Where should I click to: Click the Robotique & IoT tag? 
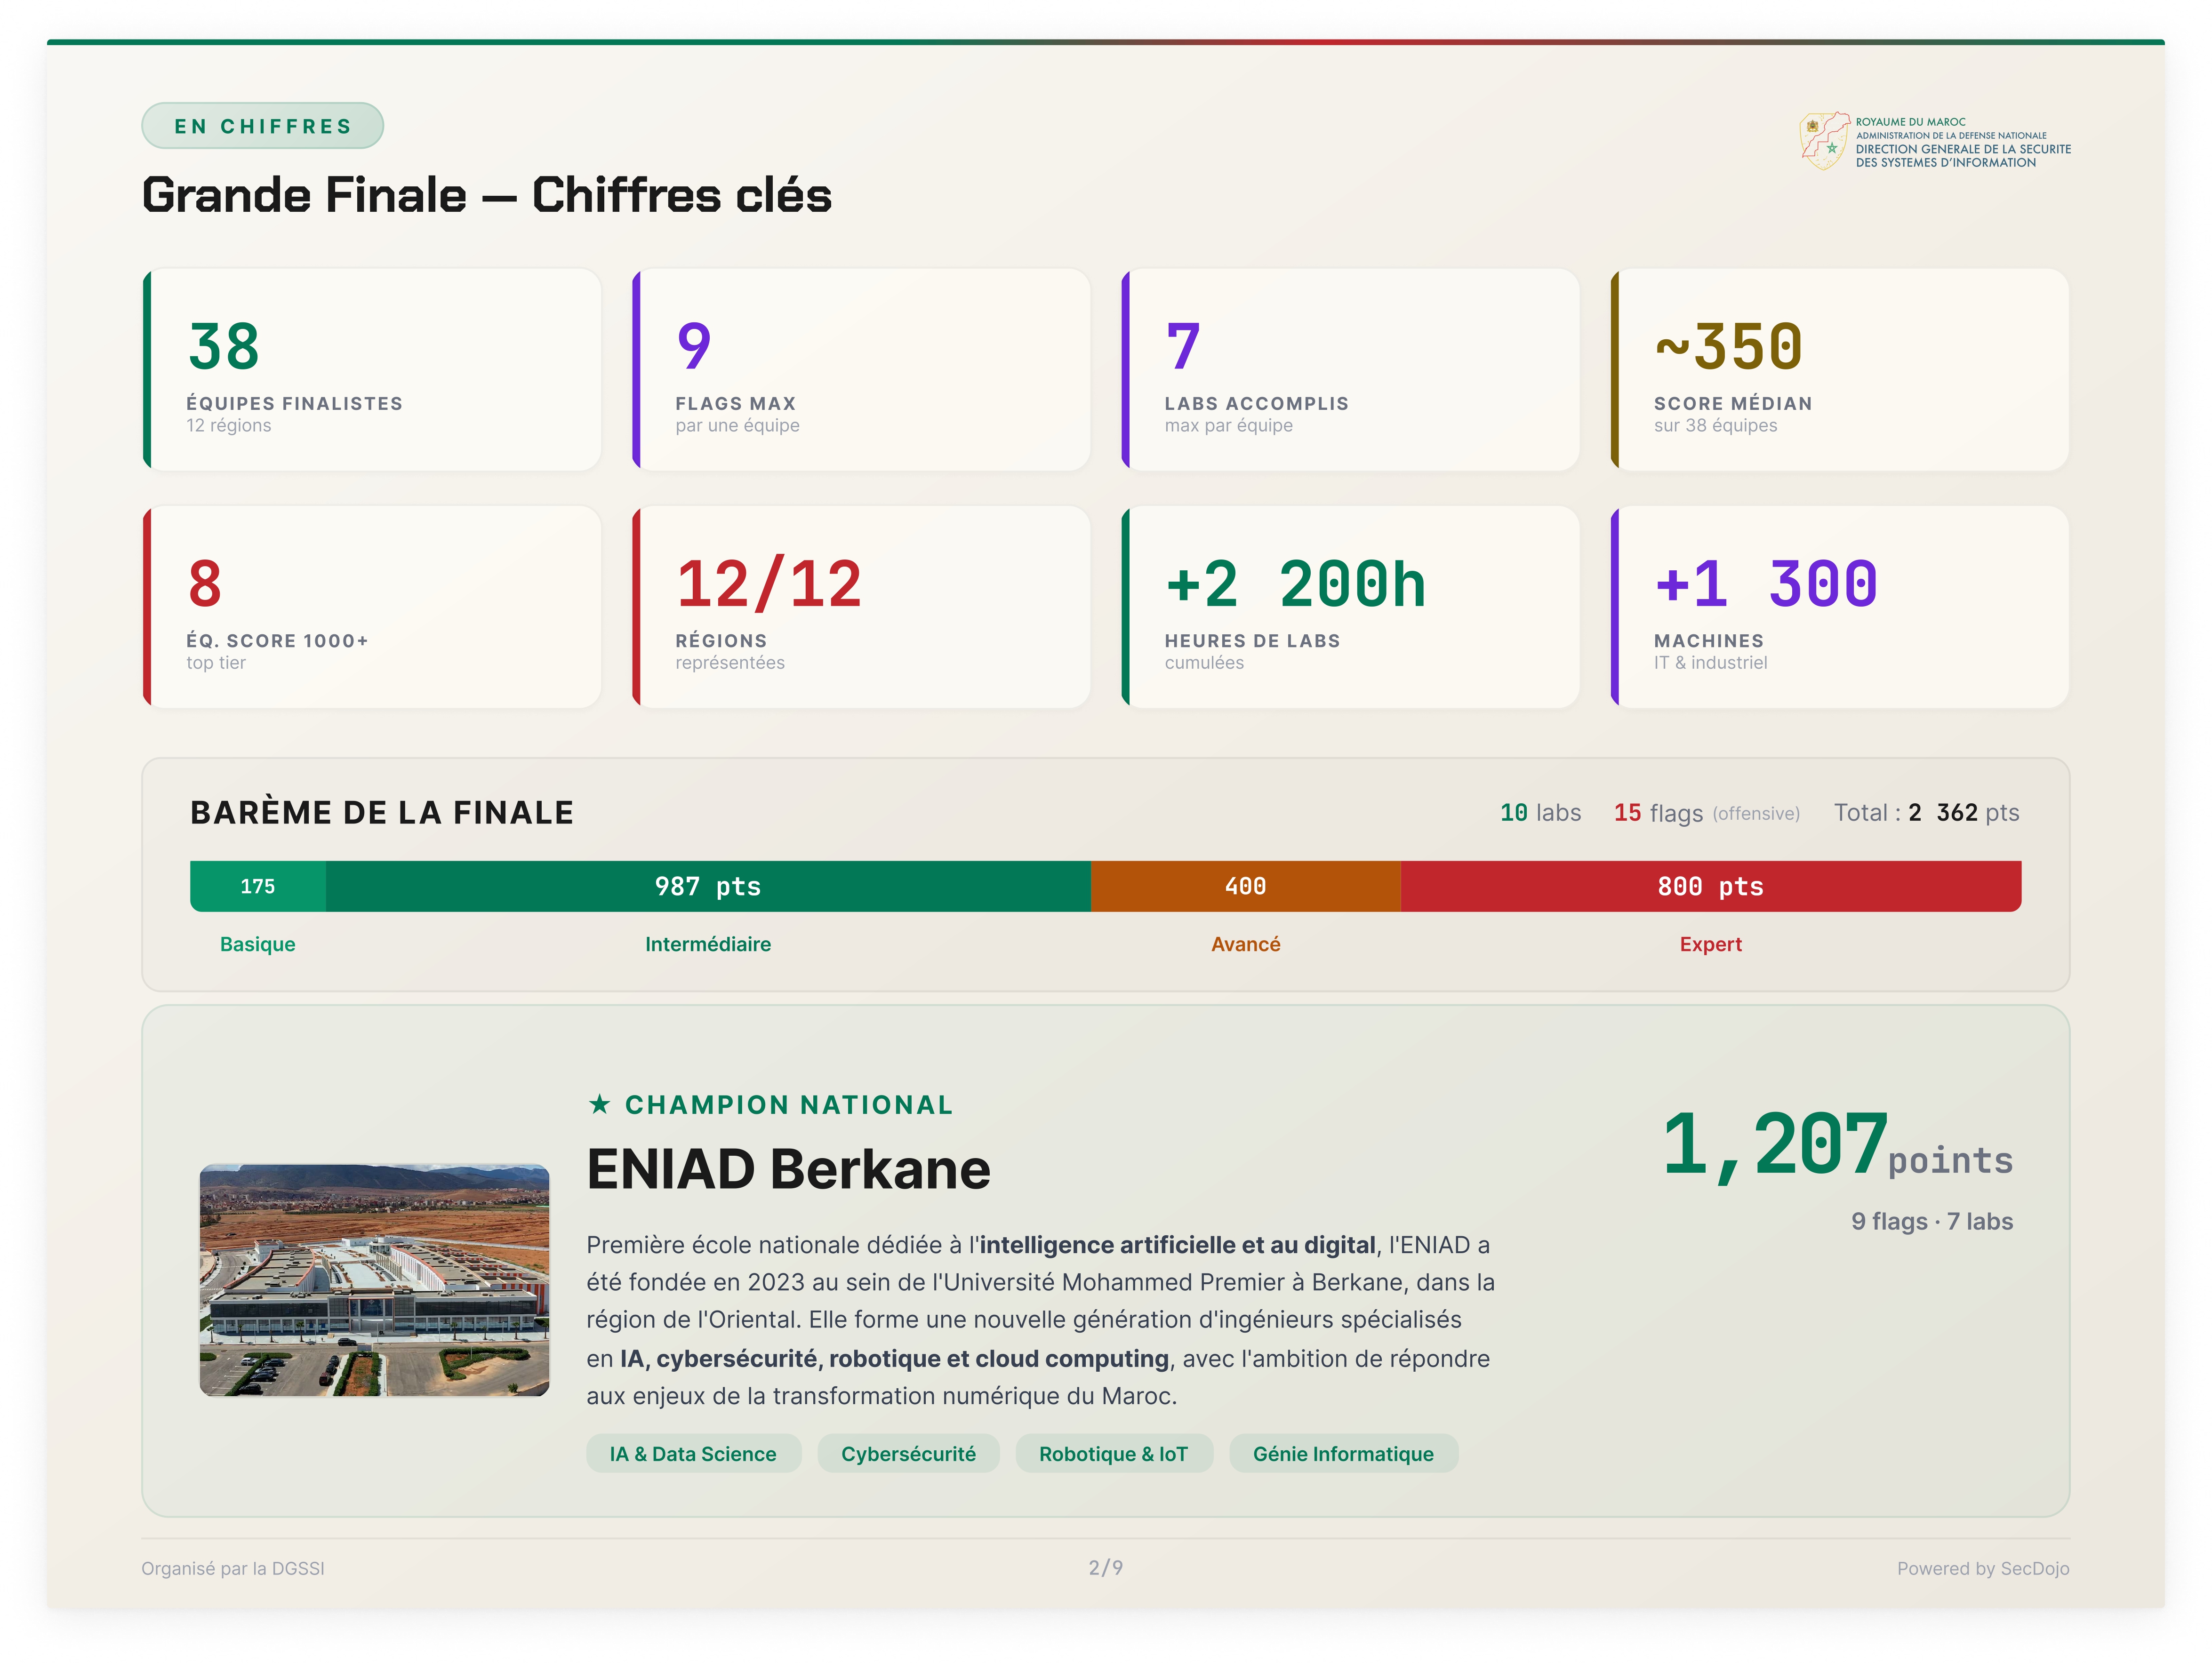pyautogui.click(x=1113, y=1453)
